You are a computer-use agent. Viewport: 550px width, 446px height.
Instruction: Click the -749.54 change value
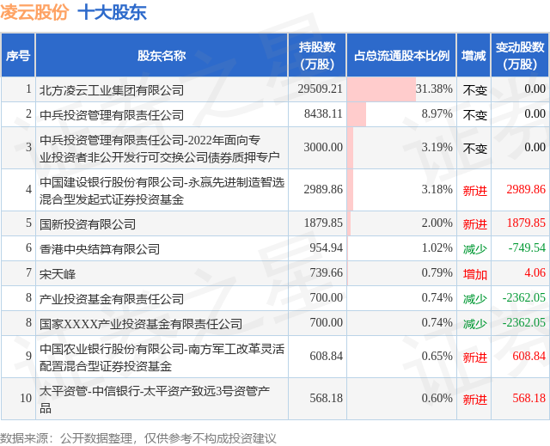click(x=527, y=247)
